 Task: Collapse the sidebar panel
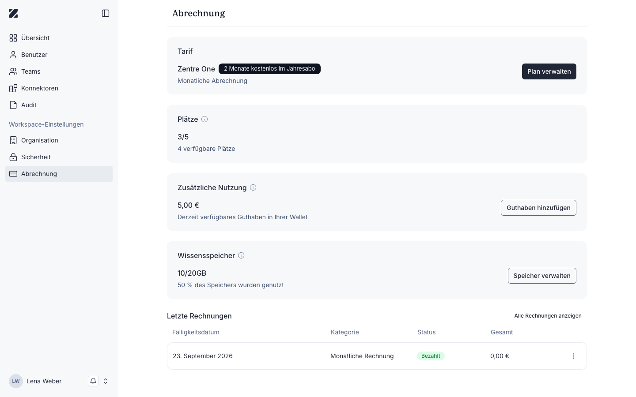[x=106, y=13]
